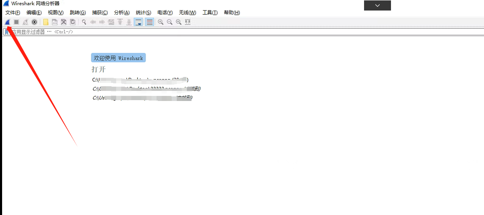The width and height of the screenshot is (484, 215).
Task: Open the 帮助(H) menu
Action: 232,13
